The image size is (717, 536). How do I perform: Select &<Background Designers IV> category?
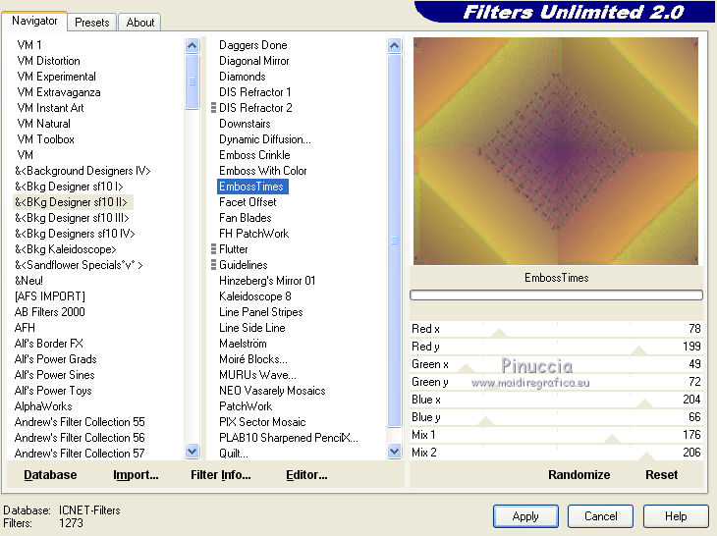pyautogui.click(x=83, y=171)
